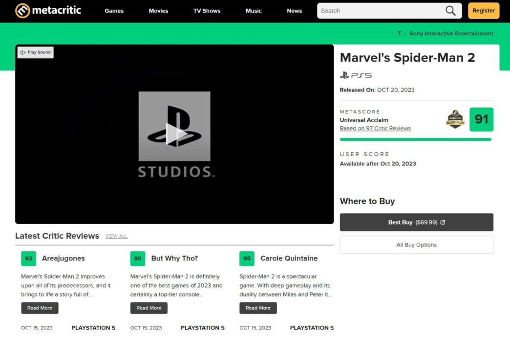Click the 90 score badge for But Why Tho?
The width and height of the screenshot is (510, 339).
point(138,259)
